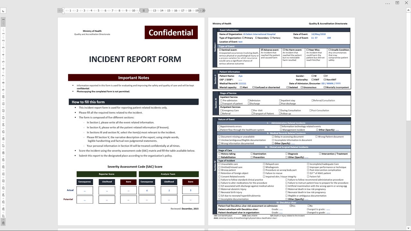Screen dimensions: 411x231
Task: Click the Confidential banner on the cover page
Action: click(x=171, y=32)
